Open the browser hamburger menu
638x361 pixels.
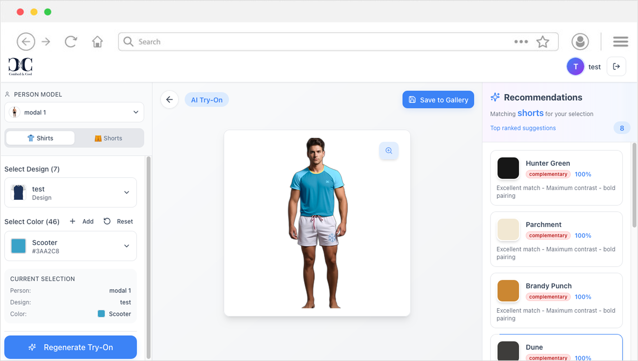[x=621, y=42]
